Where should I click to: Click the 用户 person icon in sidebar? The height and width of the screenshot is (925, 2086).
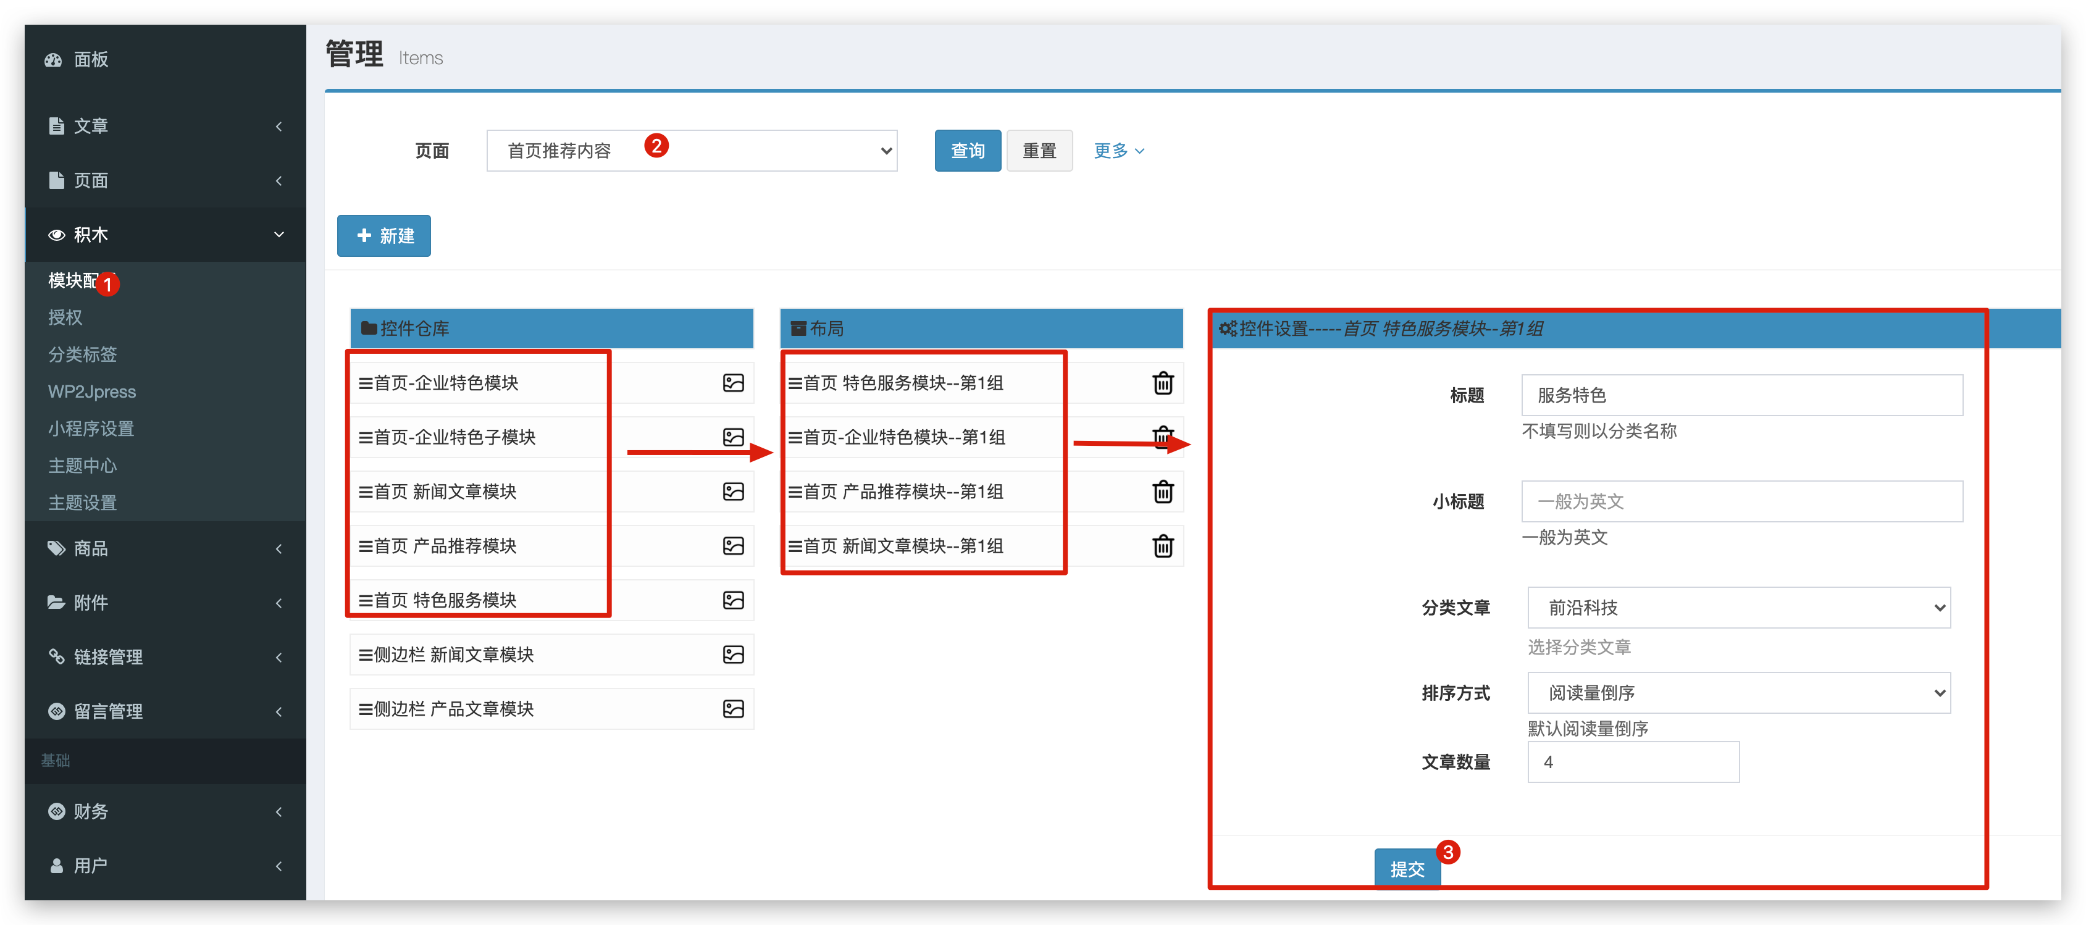tap(56, 865)
